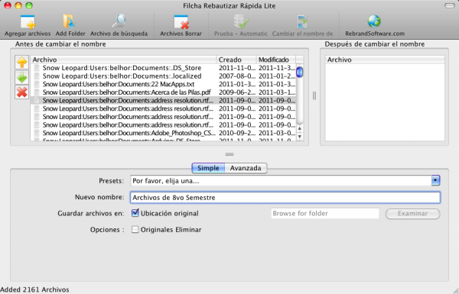The image size is (459, 294).
Task: Select the 22 MacApps.txt row
Action: coord(163,84)
